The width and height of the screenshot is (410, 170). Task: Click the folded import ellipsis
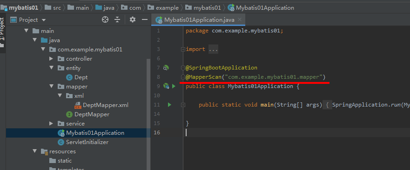point(213,49)
